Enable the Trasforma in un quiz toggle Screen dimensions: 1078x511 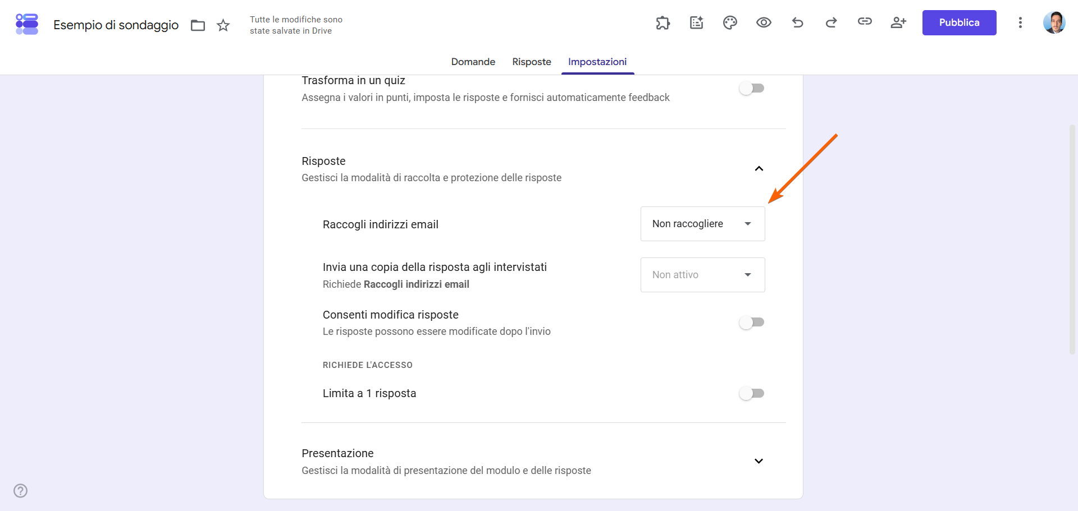[x=752, y=88]
